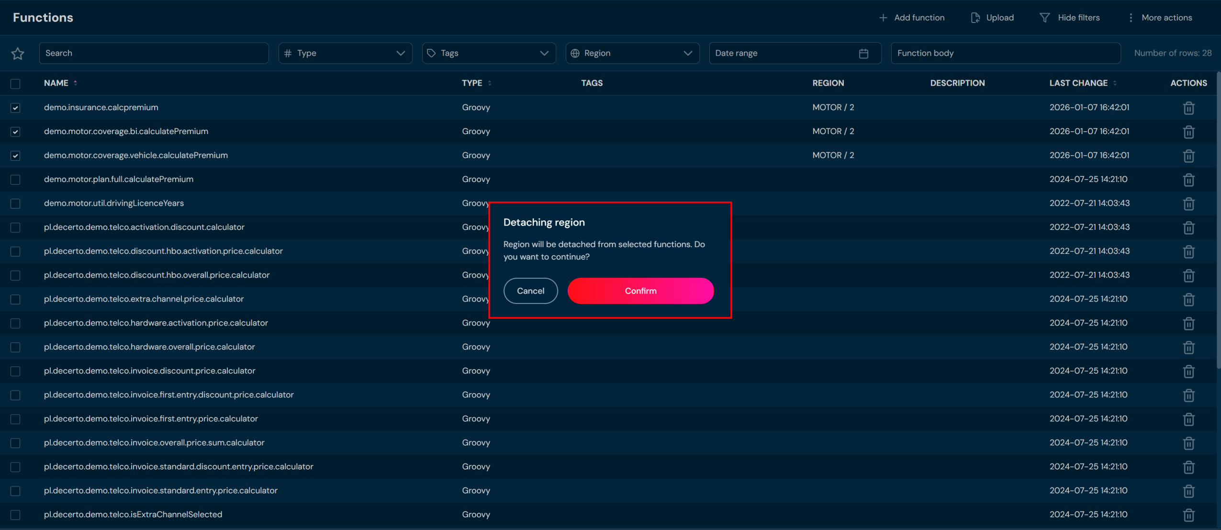Toggle the select-all checkbox in the header
The height and width of the screenshot is (530, 1221).
(x=15, y=84)
